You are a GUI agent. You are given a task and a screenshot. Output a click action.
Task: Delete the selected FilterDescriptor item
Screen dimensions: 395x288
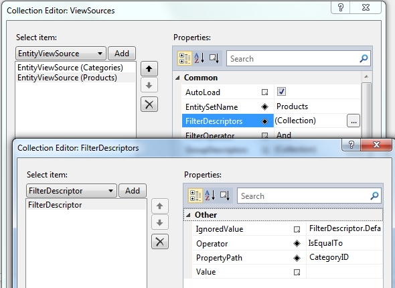(160, 242)
